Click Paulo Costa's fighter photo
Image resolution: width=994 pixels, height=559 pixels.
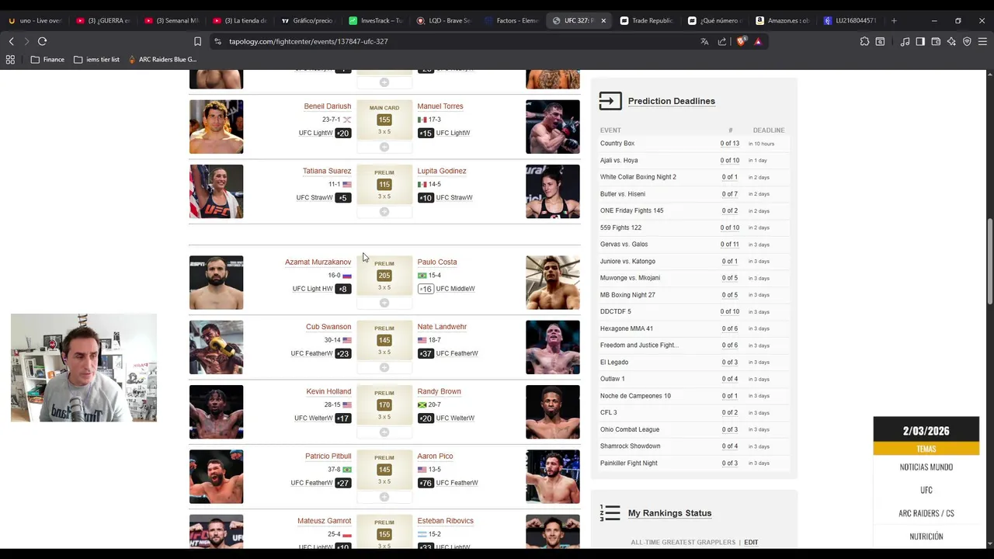pyautogui.click(x=552, y=283)
